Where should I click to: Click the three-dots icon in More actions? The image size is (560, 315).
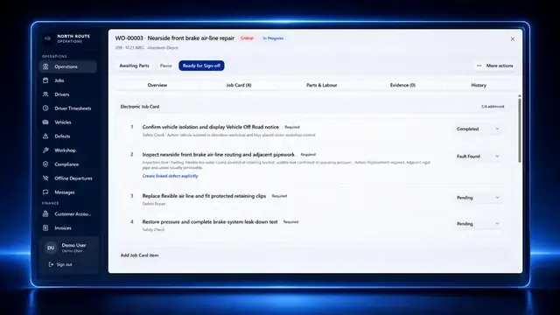coord(479,66)
